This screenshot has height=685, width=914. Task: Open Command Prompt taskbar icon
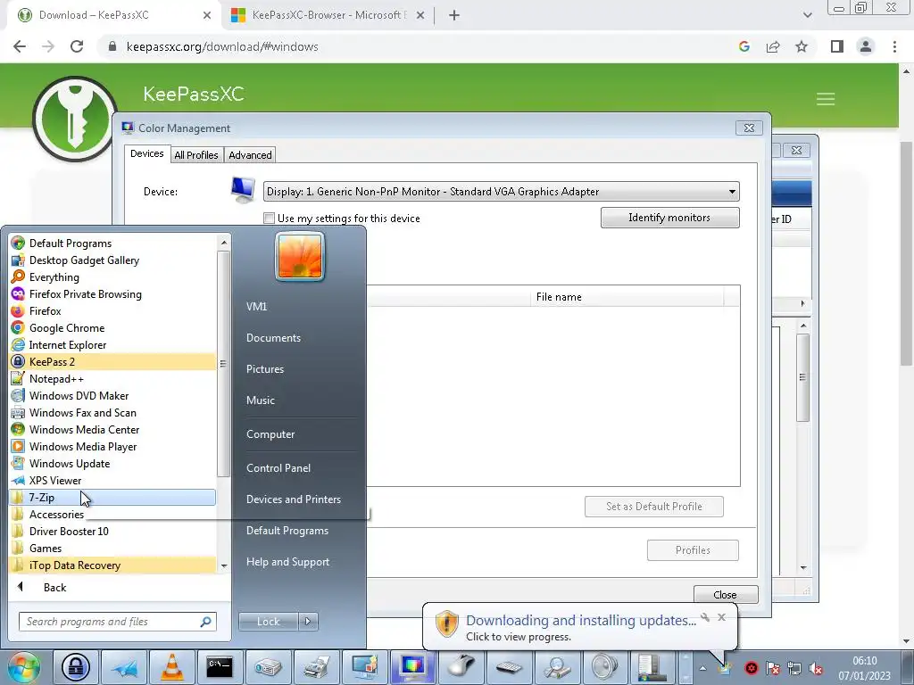(x=220, y=667)
